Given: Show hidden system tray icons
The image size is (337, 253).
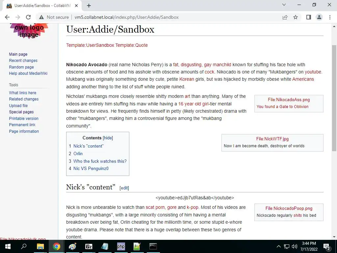Looking at the screenshot, I should coord(278,246).
